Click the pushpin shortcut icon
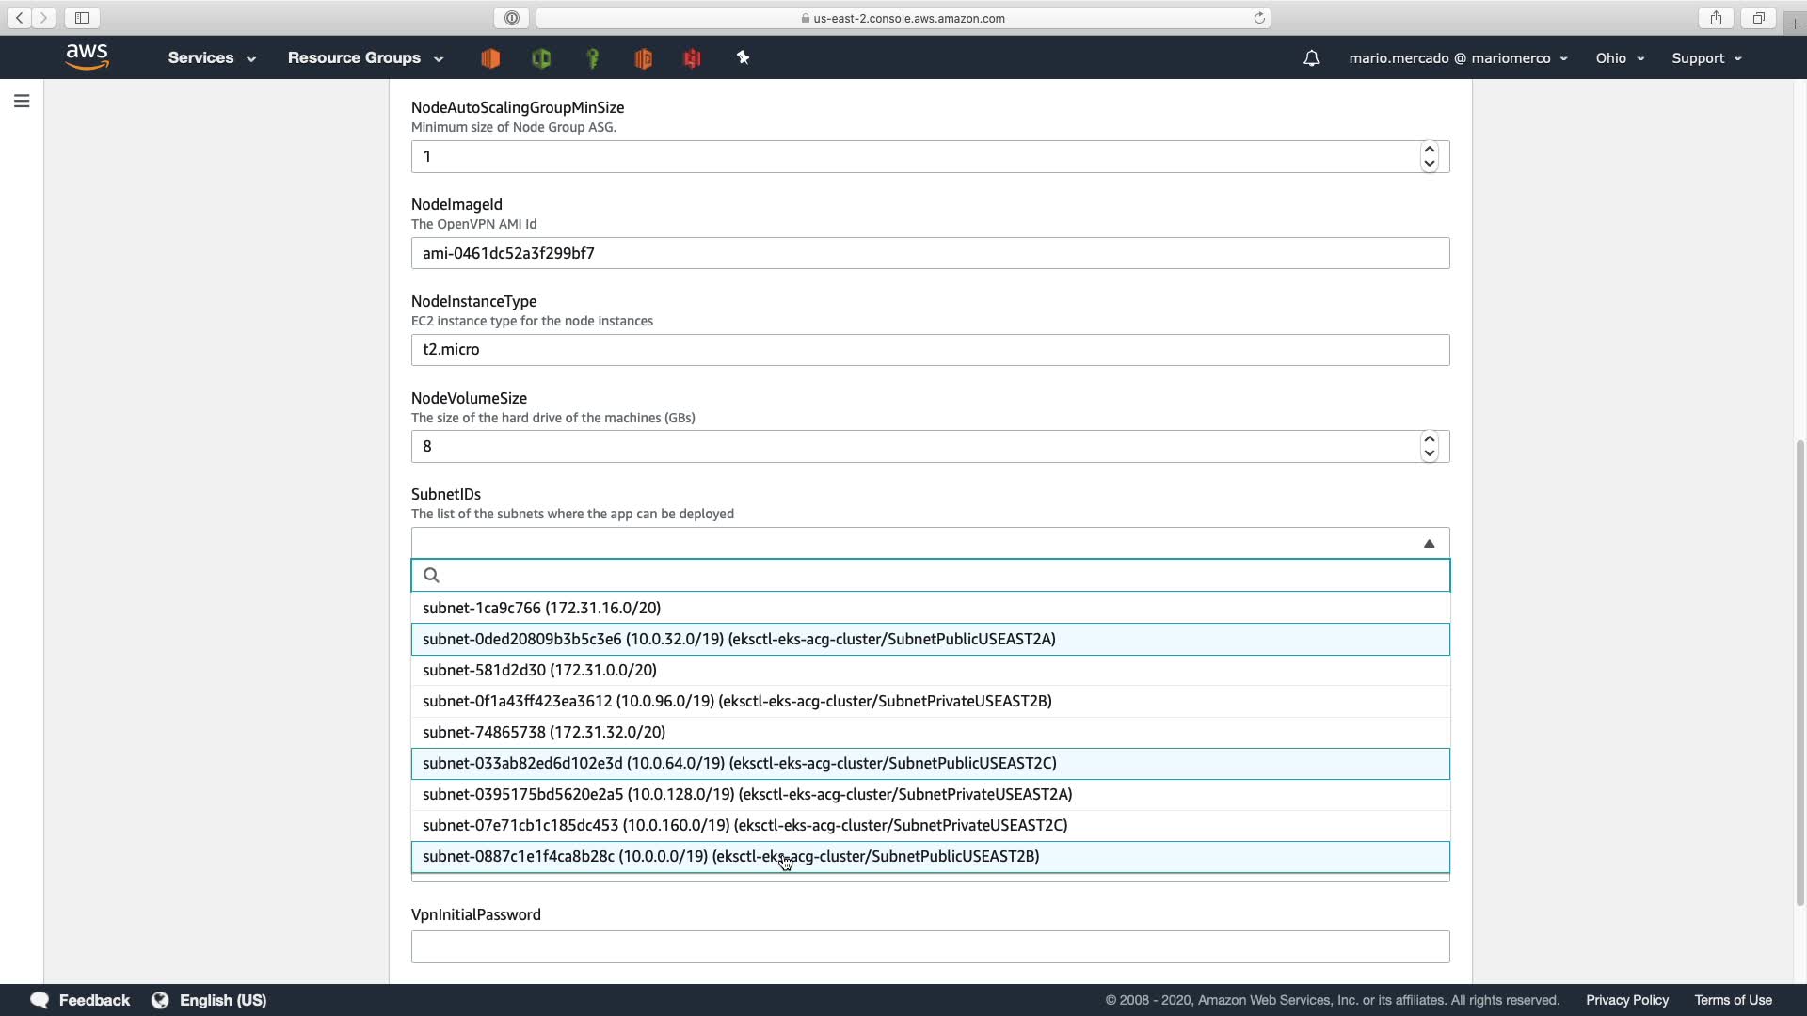1807x1016 pixels. (743, 58)
